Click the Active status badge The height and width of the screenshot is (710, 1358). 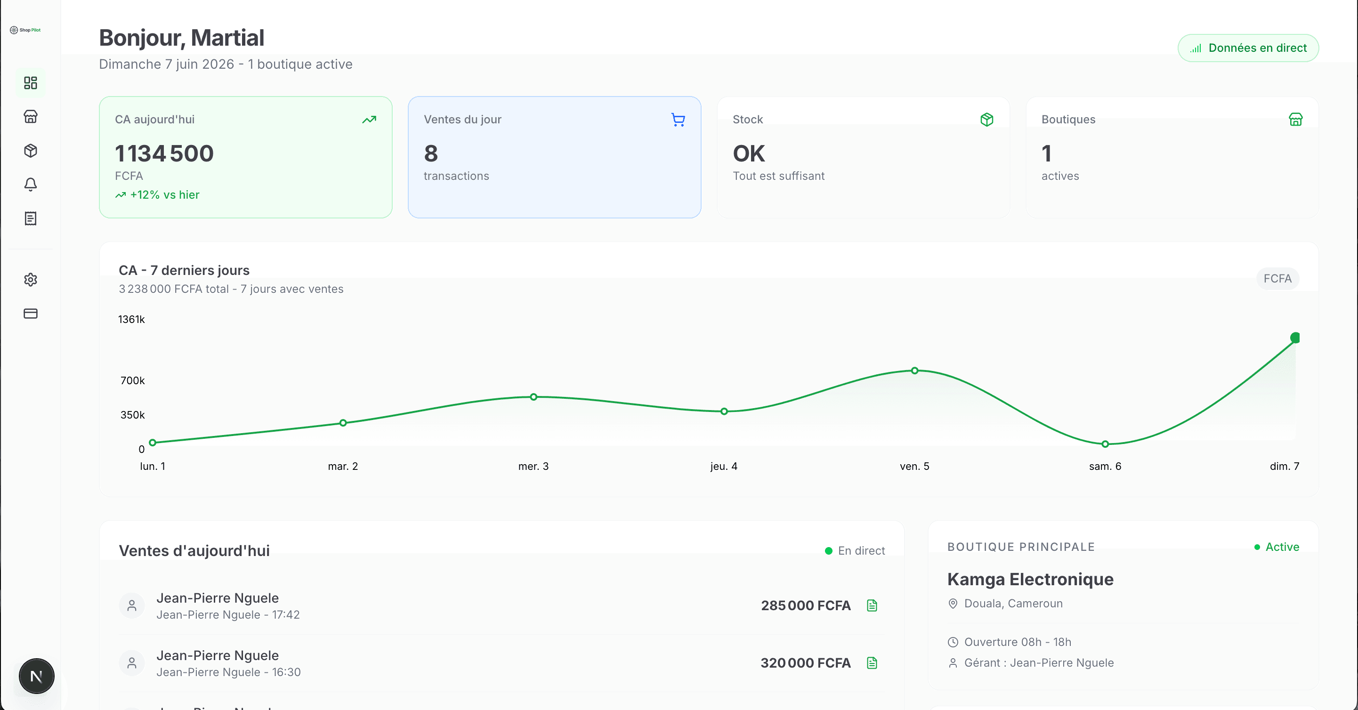[1276, 547]
